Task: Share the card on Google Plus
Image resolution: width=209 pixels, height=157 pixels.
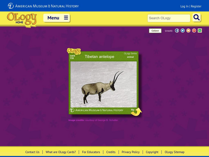Action: 194,30
